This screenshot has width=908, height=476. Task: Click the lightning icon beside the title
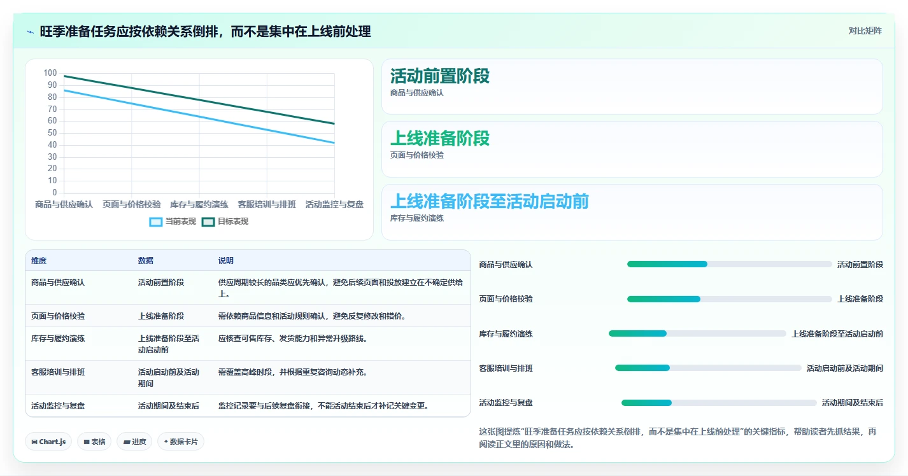point(31,31)
